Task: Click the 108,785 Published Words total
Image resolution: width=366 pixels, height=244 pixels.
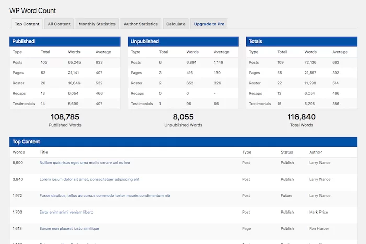Action: pyautogui.click(x=65, y=117)
